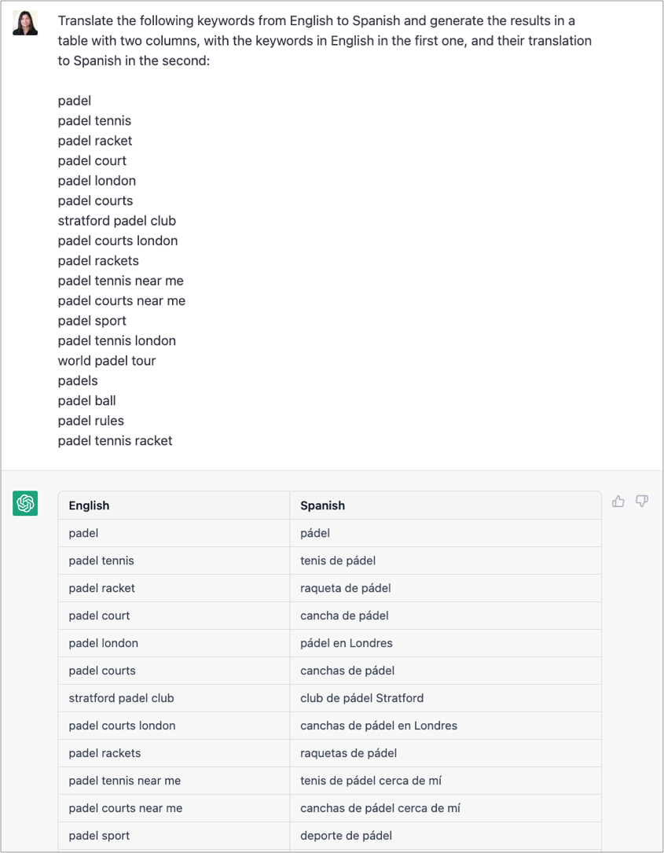Click the 'stratford padel club' table cell
Viewport: 664px width, 853px height.
(121, 698)
